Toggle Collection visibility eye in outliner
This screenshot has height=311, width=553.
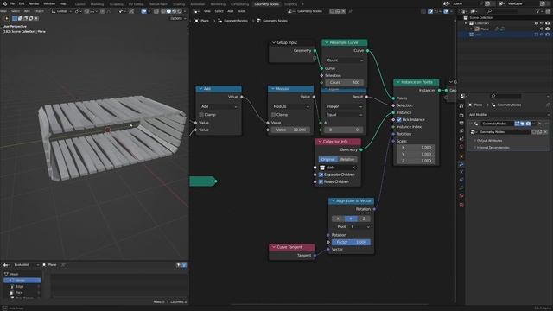(542, 23)
